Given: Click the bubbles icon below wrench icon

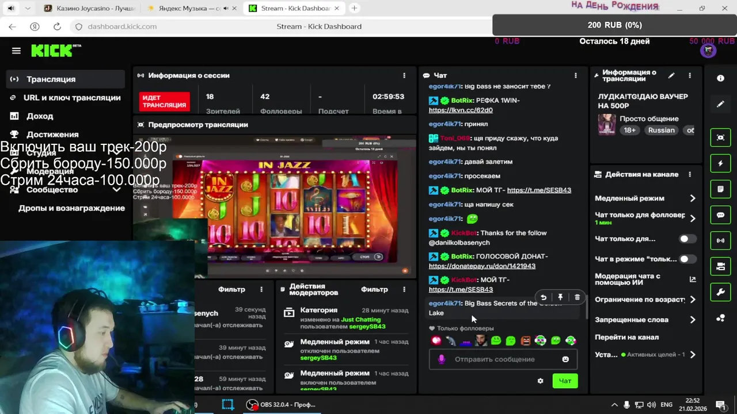Looking at the screenshot, I should click(720, 318).
